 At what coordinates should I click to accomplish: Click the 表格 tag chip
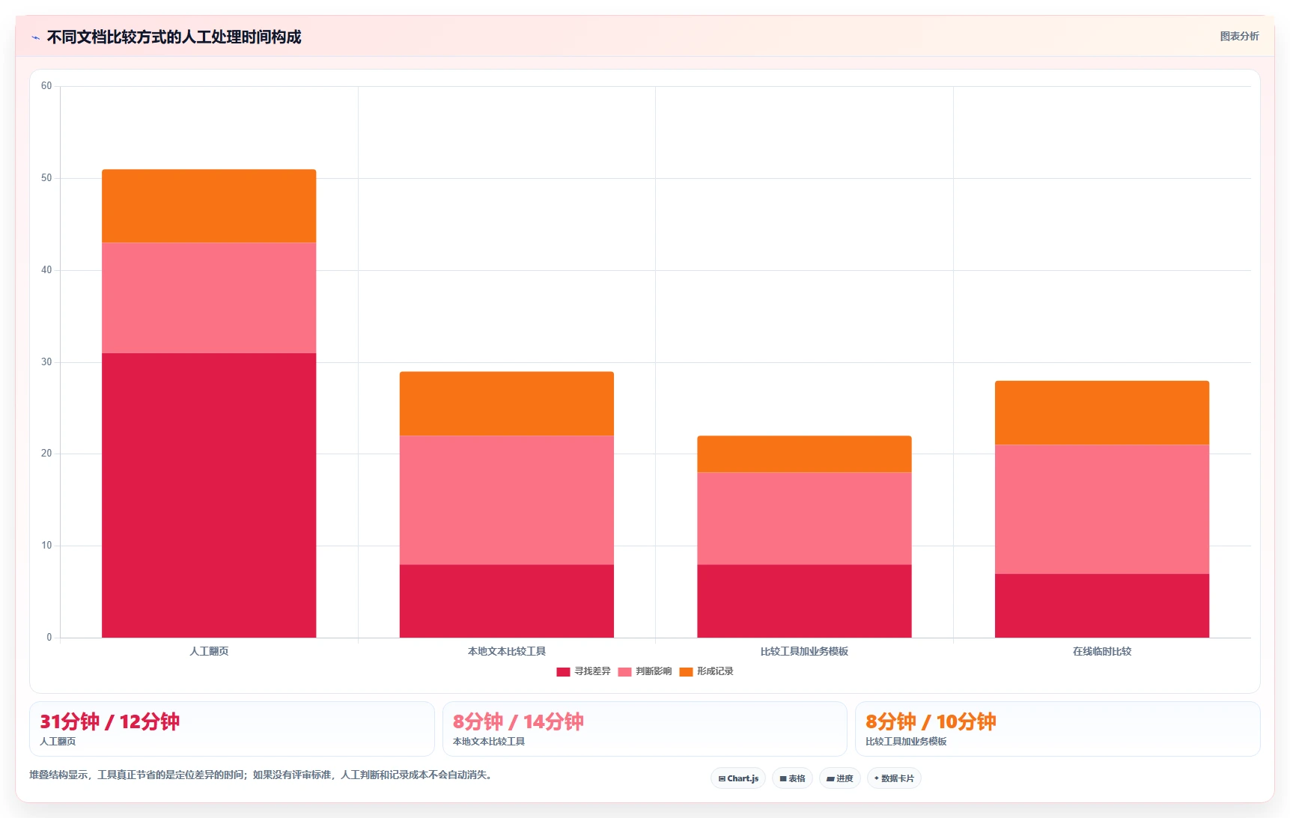click(x=792, y=778)
